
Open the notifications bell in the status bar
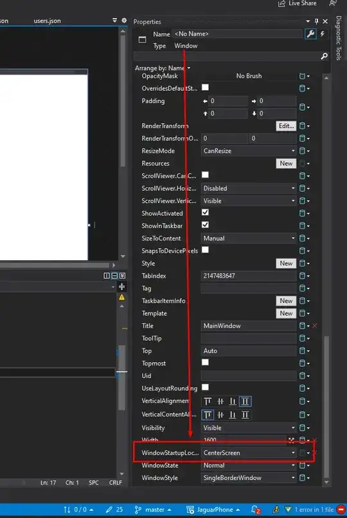point(254,510)
